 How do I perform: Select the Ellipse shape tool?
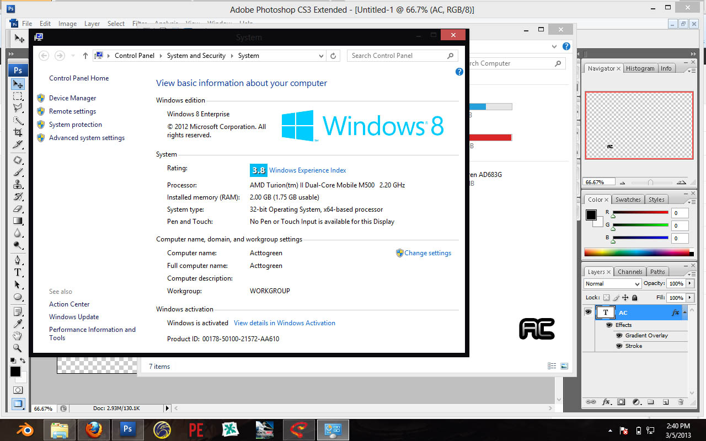tap(18, 297)
